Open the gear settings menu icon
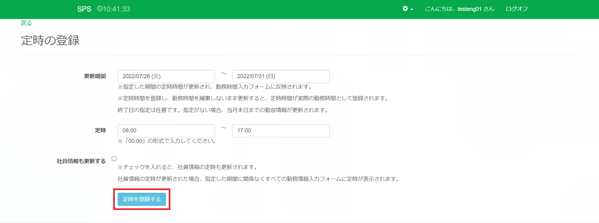 click(x=405, y=9)
